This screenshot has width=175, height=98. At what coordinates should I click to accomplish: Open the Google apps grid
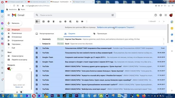coord(166,15)
